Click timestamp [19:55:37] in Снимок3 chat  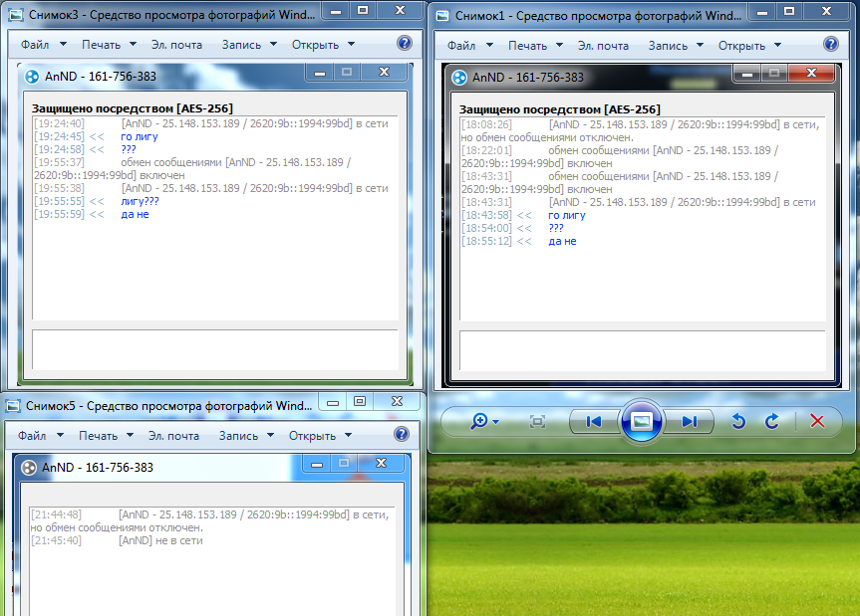[x=59, y=162]
